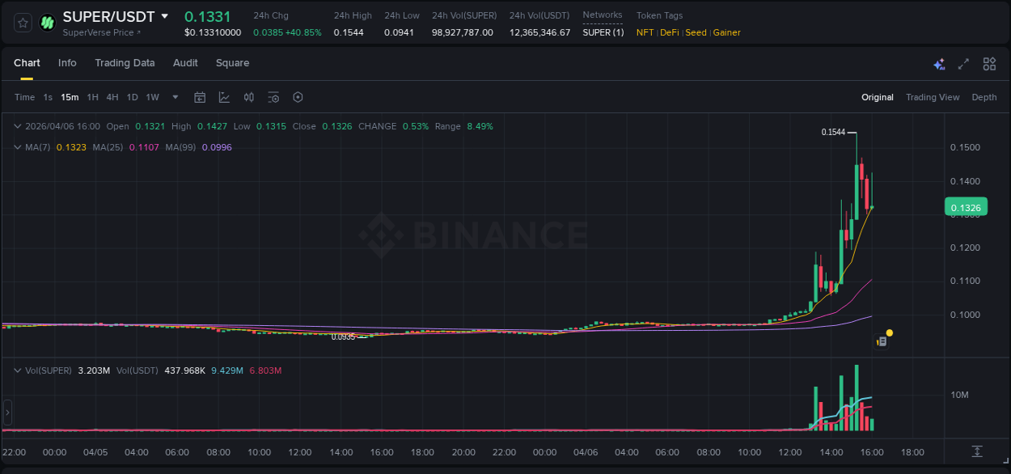Screen dimensions: 1011x474
Task: Click the MA(7) value 0.1323
Action: (70, 147)
